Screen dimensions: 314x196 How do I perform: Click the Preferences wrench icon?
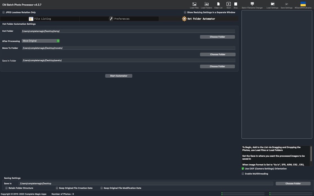click(111, 19)
